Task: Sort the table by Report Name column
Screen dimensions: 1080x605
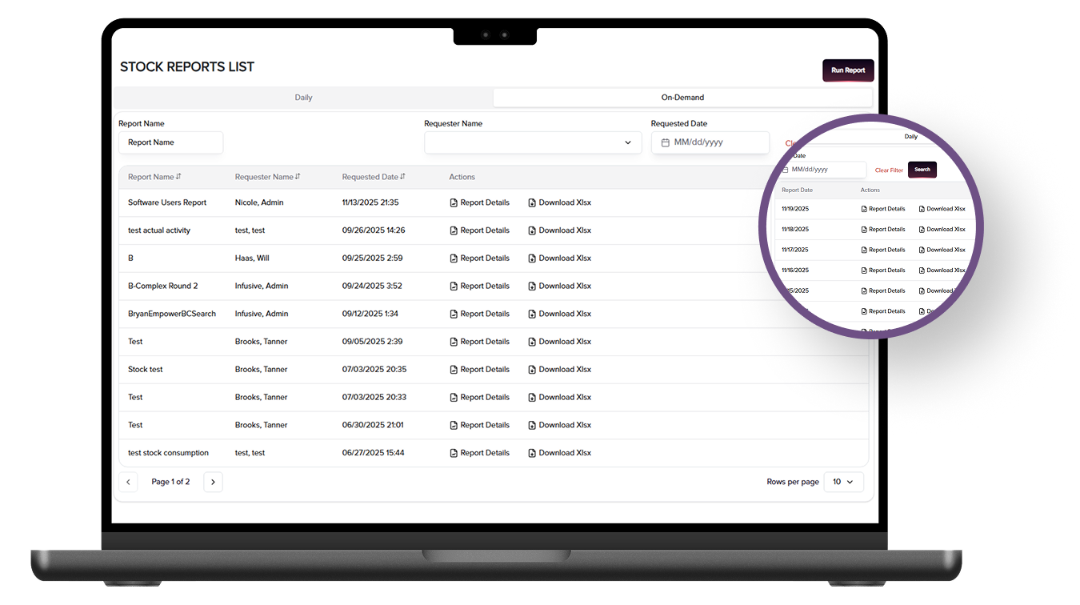Action: (178, 177)
